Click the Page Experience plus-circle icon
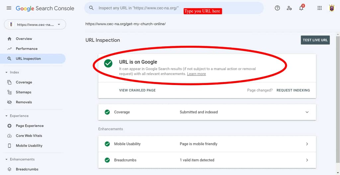The width and height of the screenshot is (340, 175). [9, 126]
